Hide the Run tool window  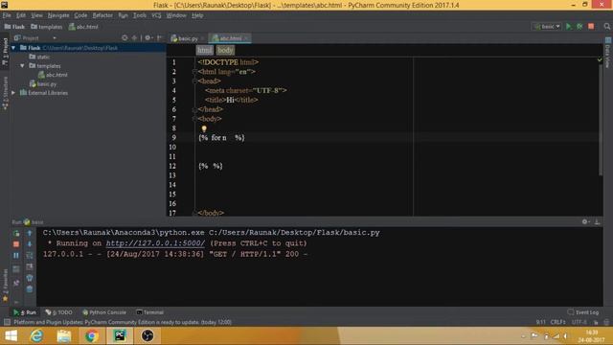pos(597,221)
